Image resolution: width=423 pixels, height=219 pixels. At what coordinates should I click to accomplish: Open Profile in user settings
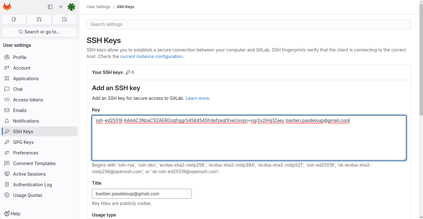coord(20,57)
